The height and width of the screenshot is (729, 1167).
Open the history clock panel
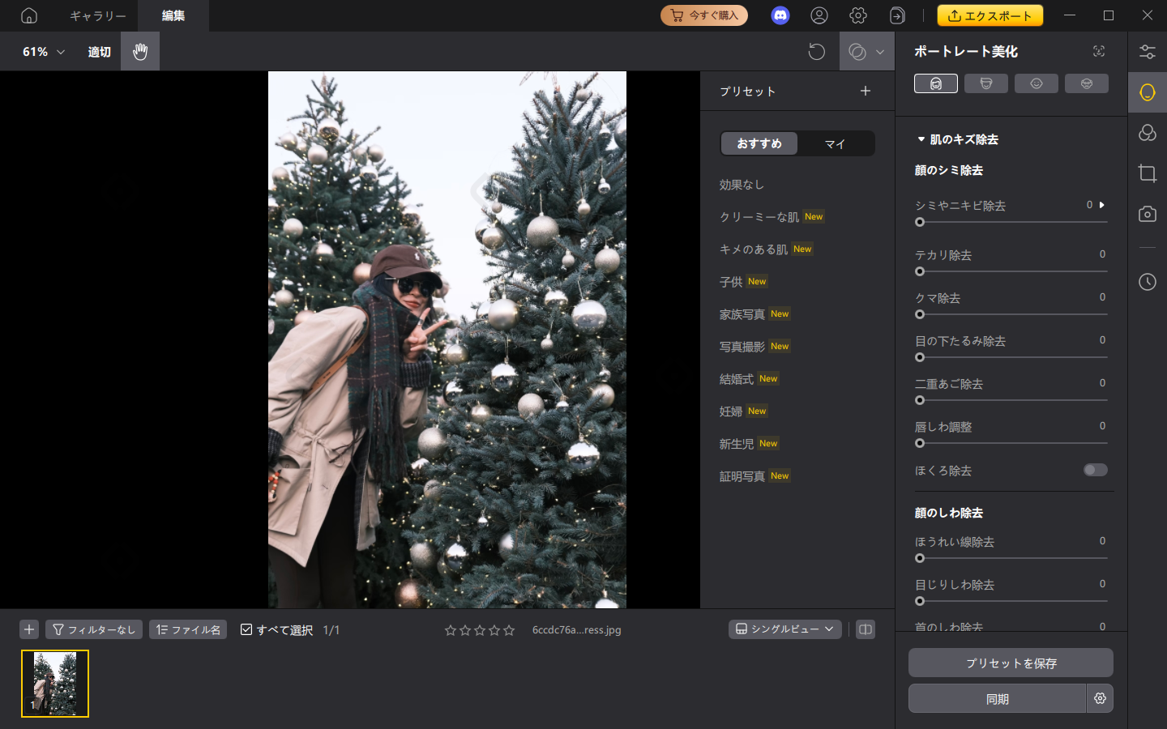click(x=1147, y=282)
